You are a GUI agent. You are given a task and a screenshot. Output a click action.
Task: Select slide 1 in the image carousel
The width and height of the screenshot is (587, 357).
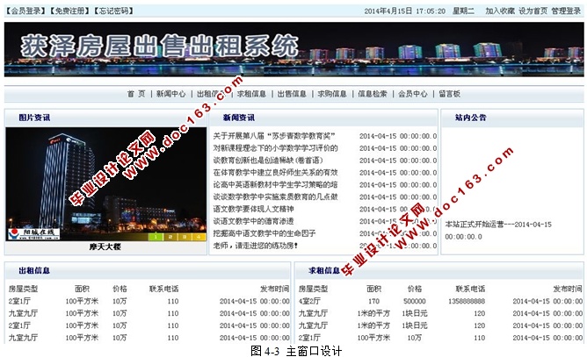click(156, 237)
